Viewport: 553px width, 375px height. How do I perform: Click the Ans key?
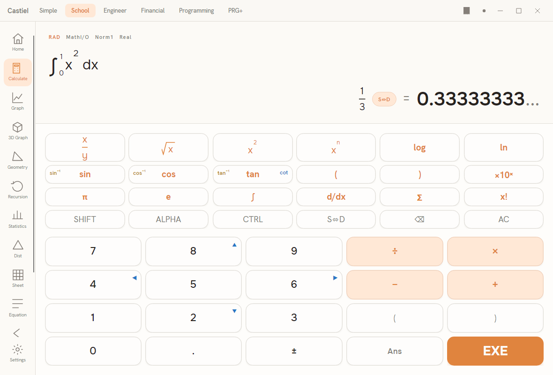[395, 351]
